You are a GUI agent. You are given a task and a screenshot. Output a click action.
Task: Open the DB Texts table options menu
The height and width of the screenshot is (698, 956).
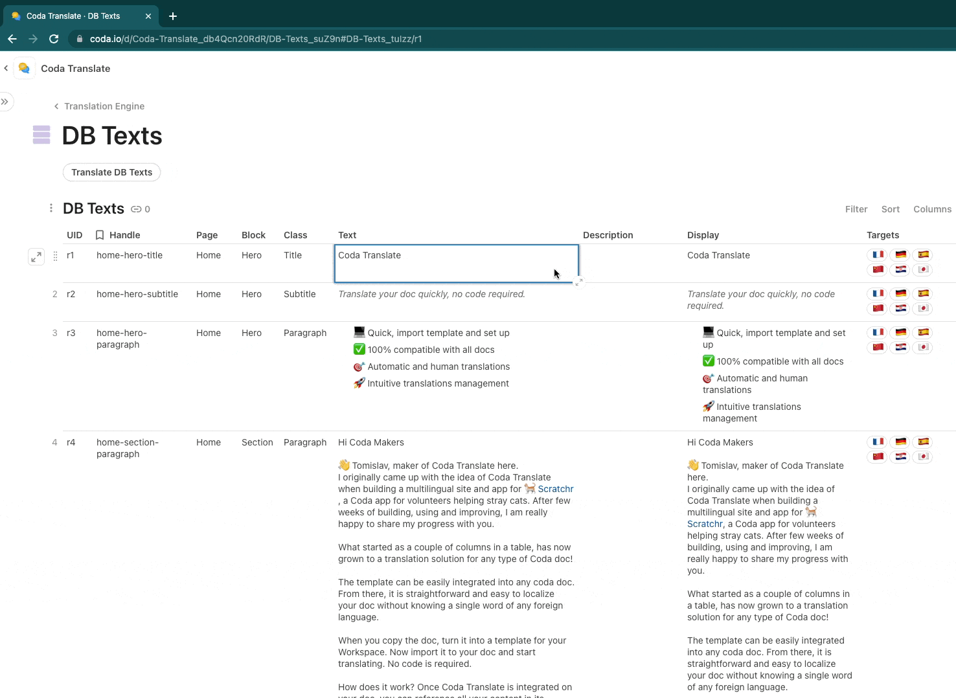pos(51,208)
